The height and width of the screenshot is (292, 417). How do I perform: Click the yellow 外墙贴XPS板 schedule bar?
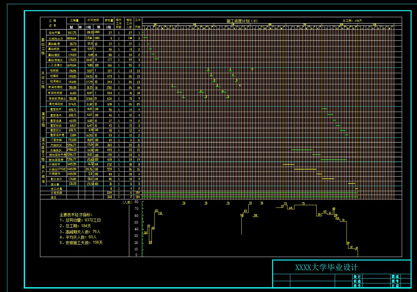[305, 169]
